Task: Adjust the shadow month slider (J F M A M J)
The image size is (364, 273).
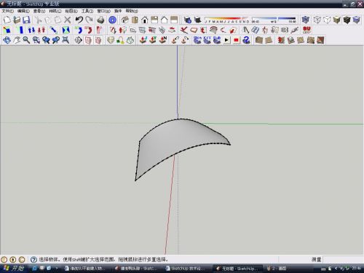Action: tap(227, 20)
